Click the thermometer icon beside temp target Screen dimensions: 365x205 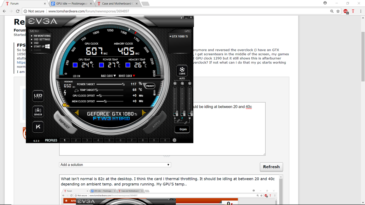coord(154,93)
